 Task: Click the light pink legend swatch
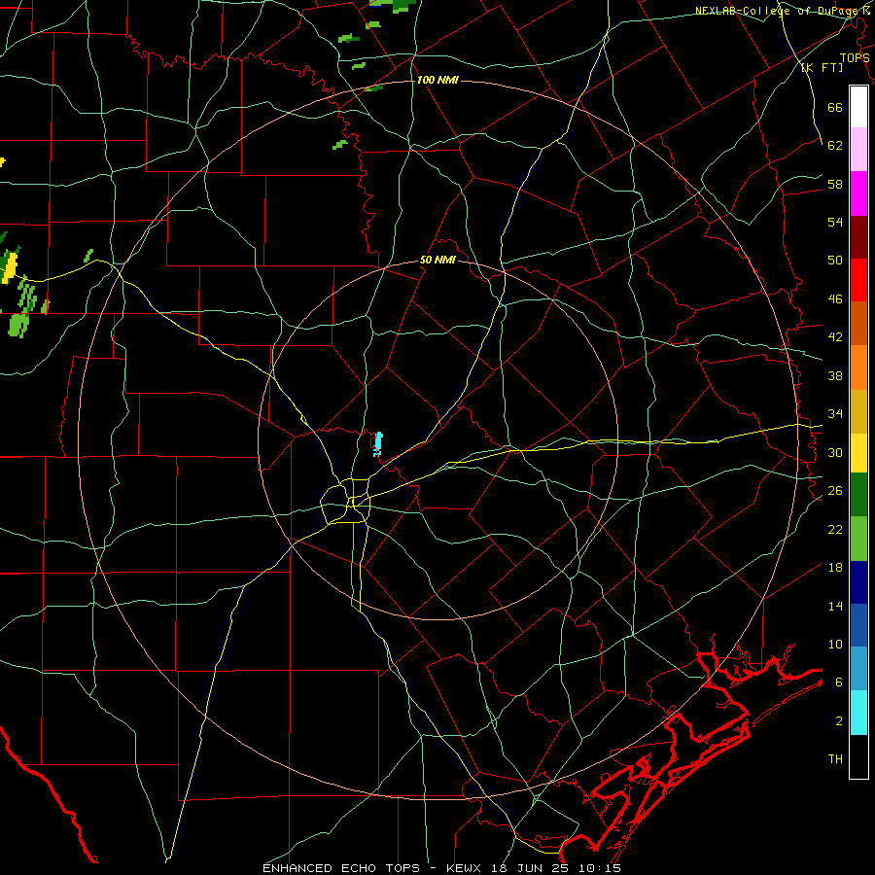[858, 150]
